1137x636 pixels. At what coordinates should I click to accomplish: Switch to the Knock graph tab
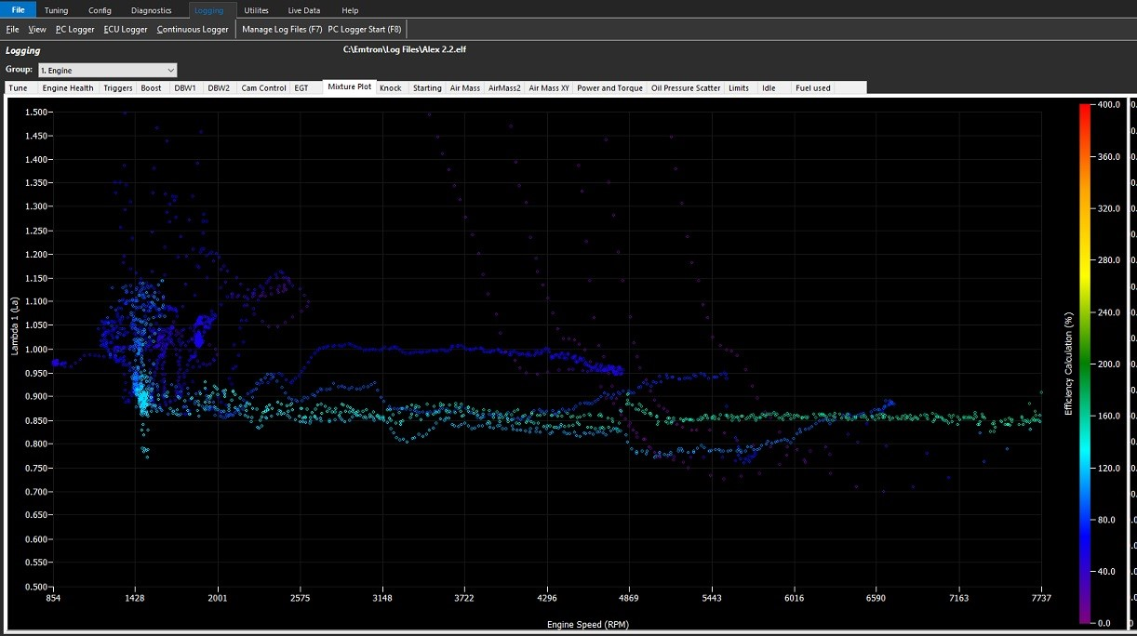(x=391, y=88)
